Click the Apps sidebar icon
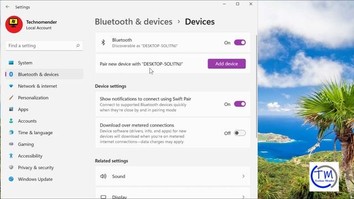The width and height of the screenshot is (354, 199). pos(11,109)
